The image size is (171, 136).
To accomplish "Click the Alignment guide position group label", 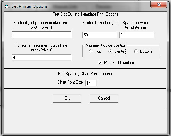I will tap(106, 45).
